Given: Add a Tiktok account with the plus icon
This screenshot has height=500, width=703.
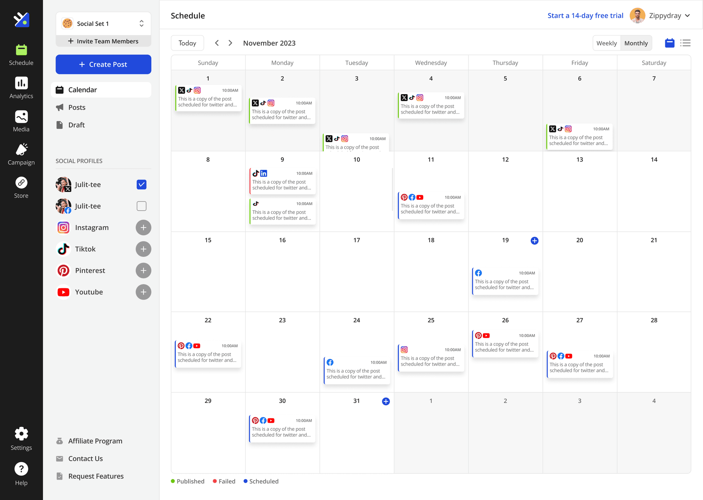Looking at the screenshot, I should coord(143,249).
